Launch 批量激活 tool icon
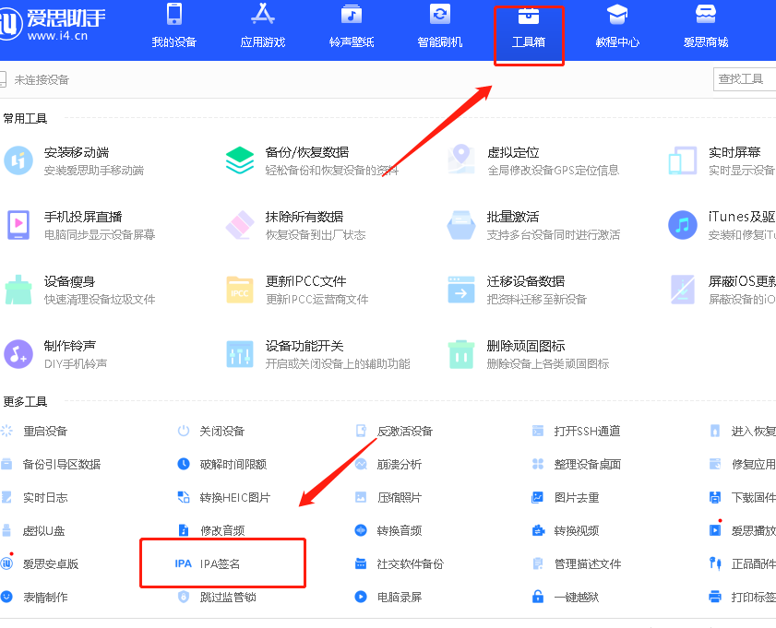Screen dimensions: 776x628 pos(461,225)
